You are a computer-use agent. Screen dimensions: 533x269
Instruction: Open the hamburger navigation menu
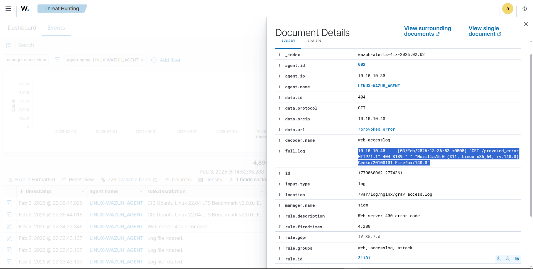[x=8, y=9]
